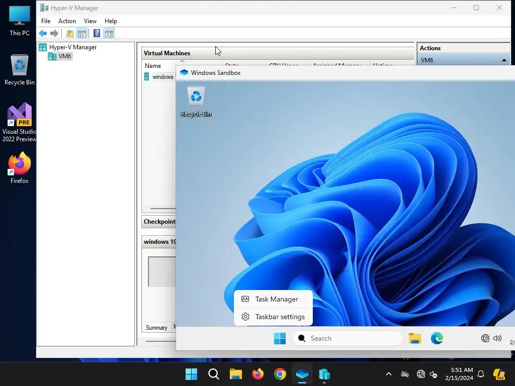Choose Task Manager from sandbox context menu
Viewport: 515px width, 386px height.
[273, 299]
